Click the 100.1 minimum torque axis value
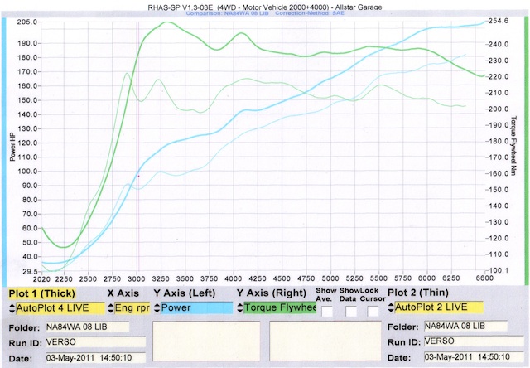This screenshot has height=368, width=530. tap(499, 270)
